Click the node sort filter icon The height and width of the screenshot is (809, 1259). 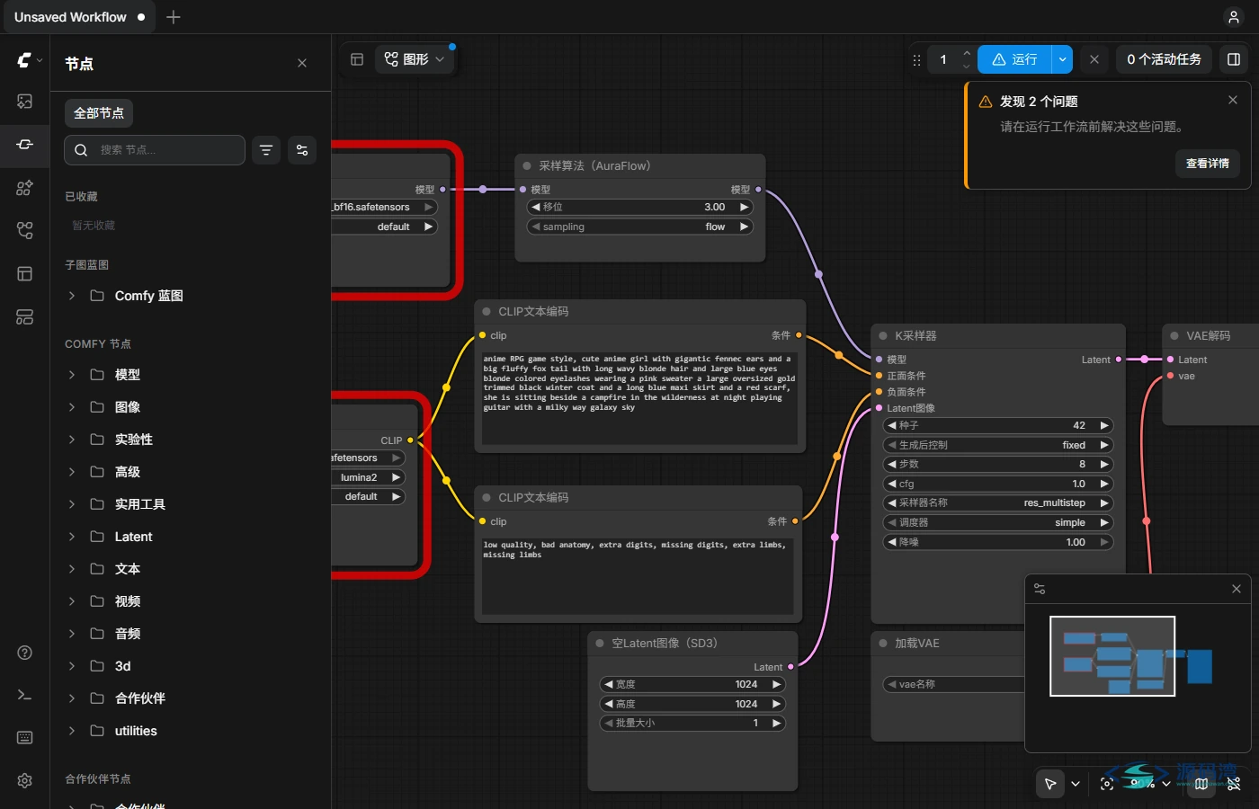(x=266, y=150)
